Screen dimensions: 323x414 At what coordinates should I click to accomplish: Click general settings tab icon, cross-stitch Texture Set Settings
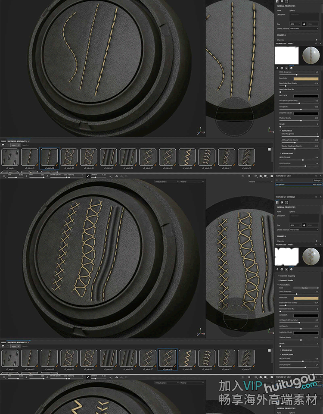(277, 202)
